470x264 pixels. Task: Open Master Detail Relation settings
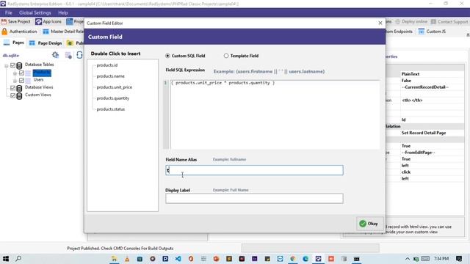tap(63, 32)
